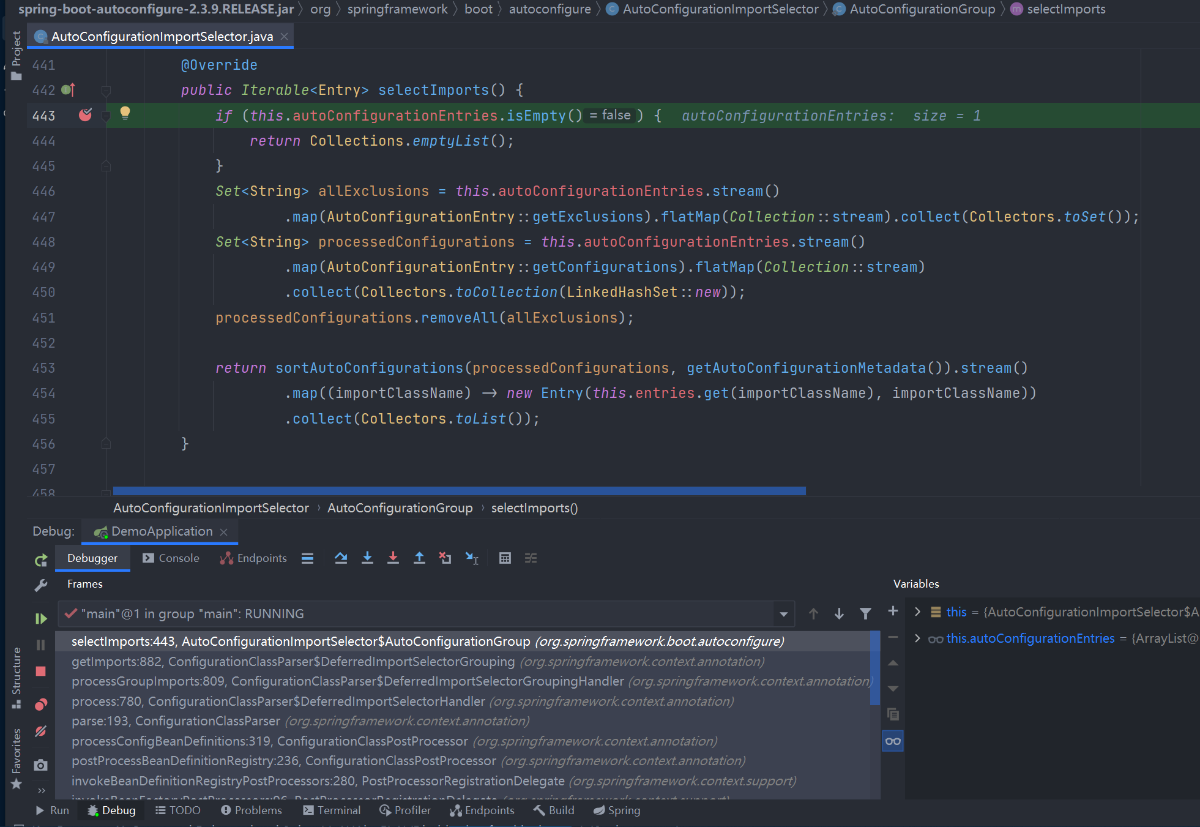Open the Run tool window
Viewport: 1200px width, 827px height.
[x=52, y=810]
